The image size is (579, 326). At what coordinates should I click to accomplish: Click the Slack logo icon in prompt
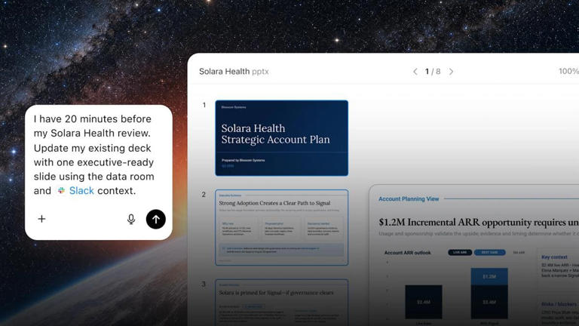(x=61, y=191)
